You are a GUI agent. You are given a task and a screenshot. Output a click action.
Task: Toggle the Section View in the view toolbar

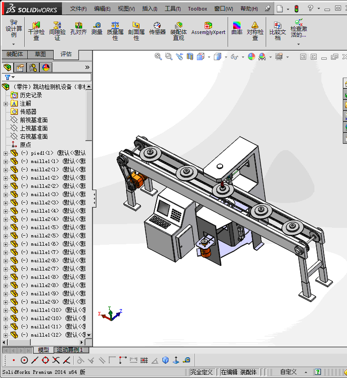coord(190,56)
